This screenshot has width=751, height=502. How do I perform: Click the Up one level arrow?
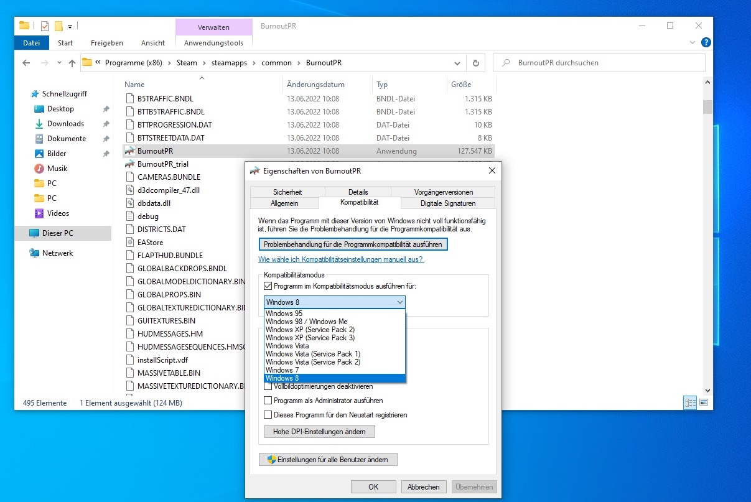(72, 63)
